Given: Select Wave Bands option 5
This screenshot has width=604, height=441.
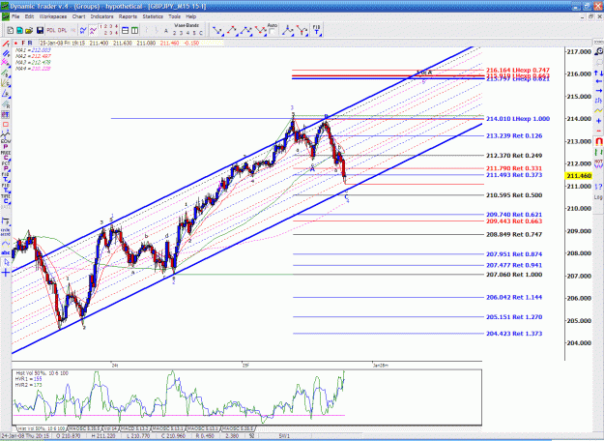Looking at the screenshot, I should click(194, 33).
